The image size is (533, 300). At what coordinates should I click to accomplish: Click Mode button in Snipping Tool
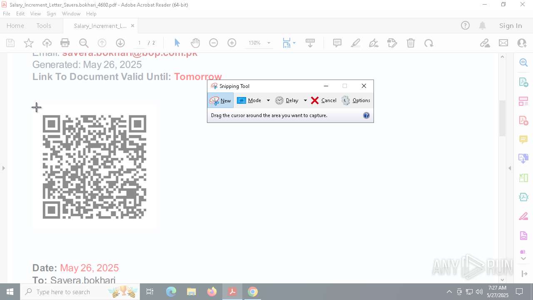pos(249,100)
